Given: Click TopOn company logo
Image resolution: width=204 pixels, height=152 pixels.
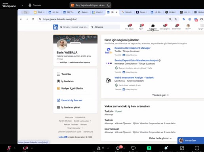Looking at the screenshot, I should tap(109, 51).
